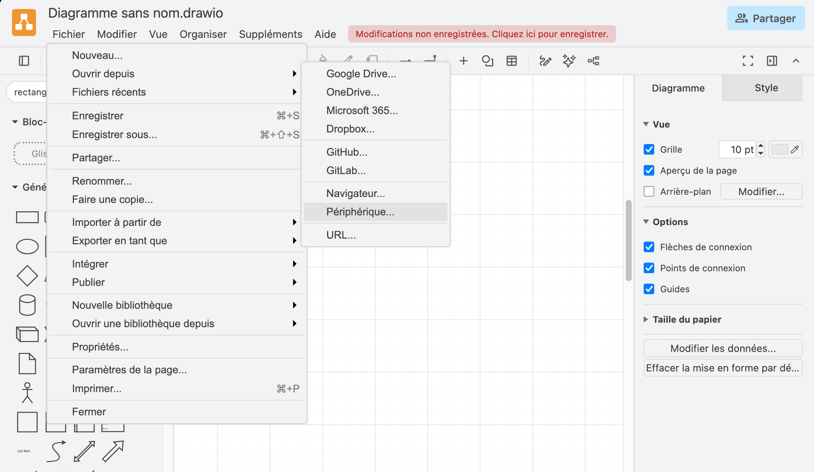Image resolution: width=814 pixels, height=472 pixels.
Task: Collapse the Options section
Action: pos(666,222)
